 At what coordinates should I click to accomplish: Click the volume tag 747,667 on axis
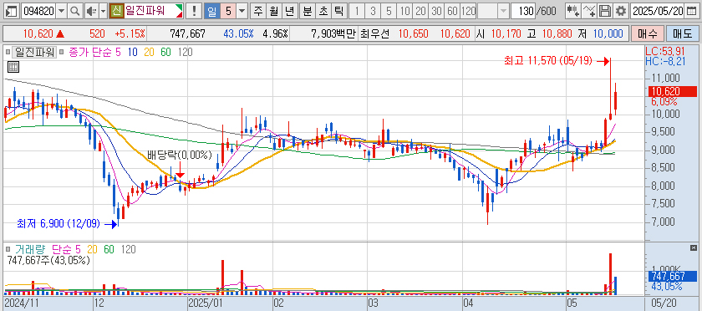click(x=673, y=276)
